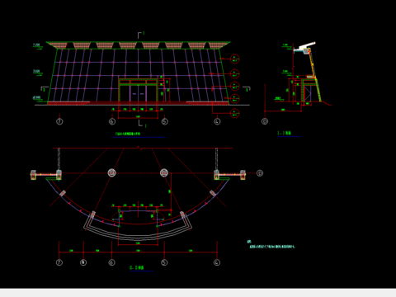Click the left circular column in plan
396x297 pixels.
click(111, 172)
